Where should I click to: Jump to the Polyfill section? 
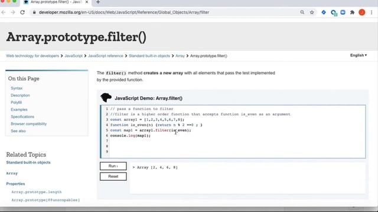pyautogui.click(x=16, y=102)
